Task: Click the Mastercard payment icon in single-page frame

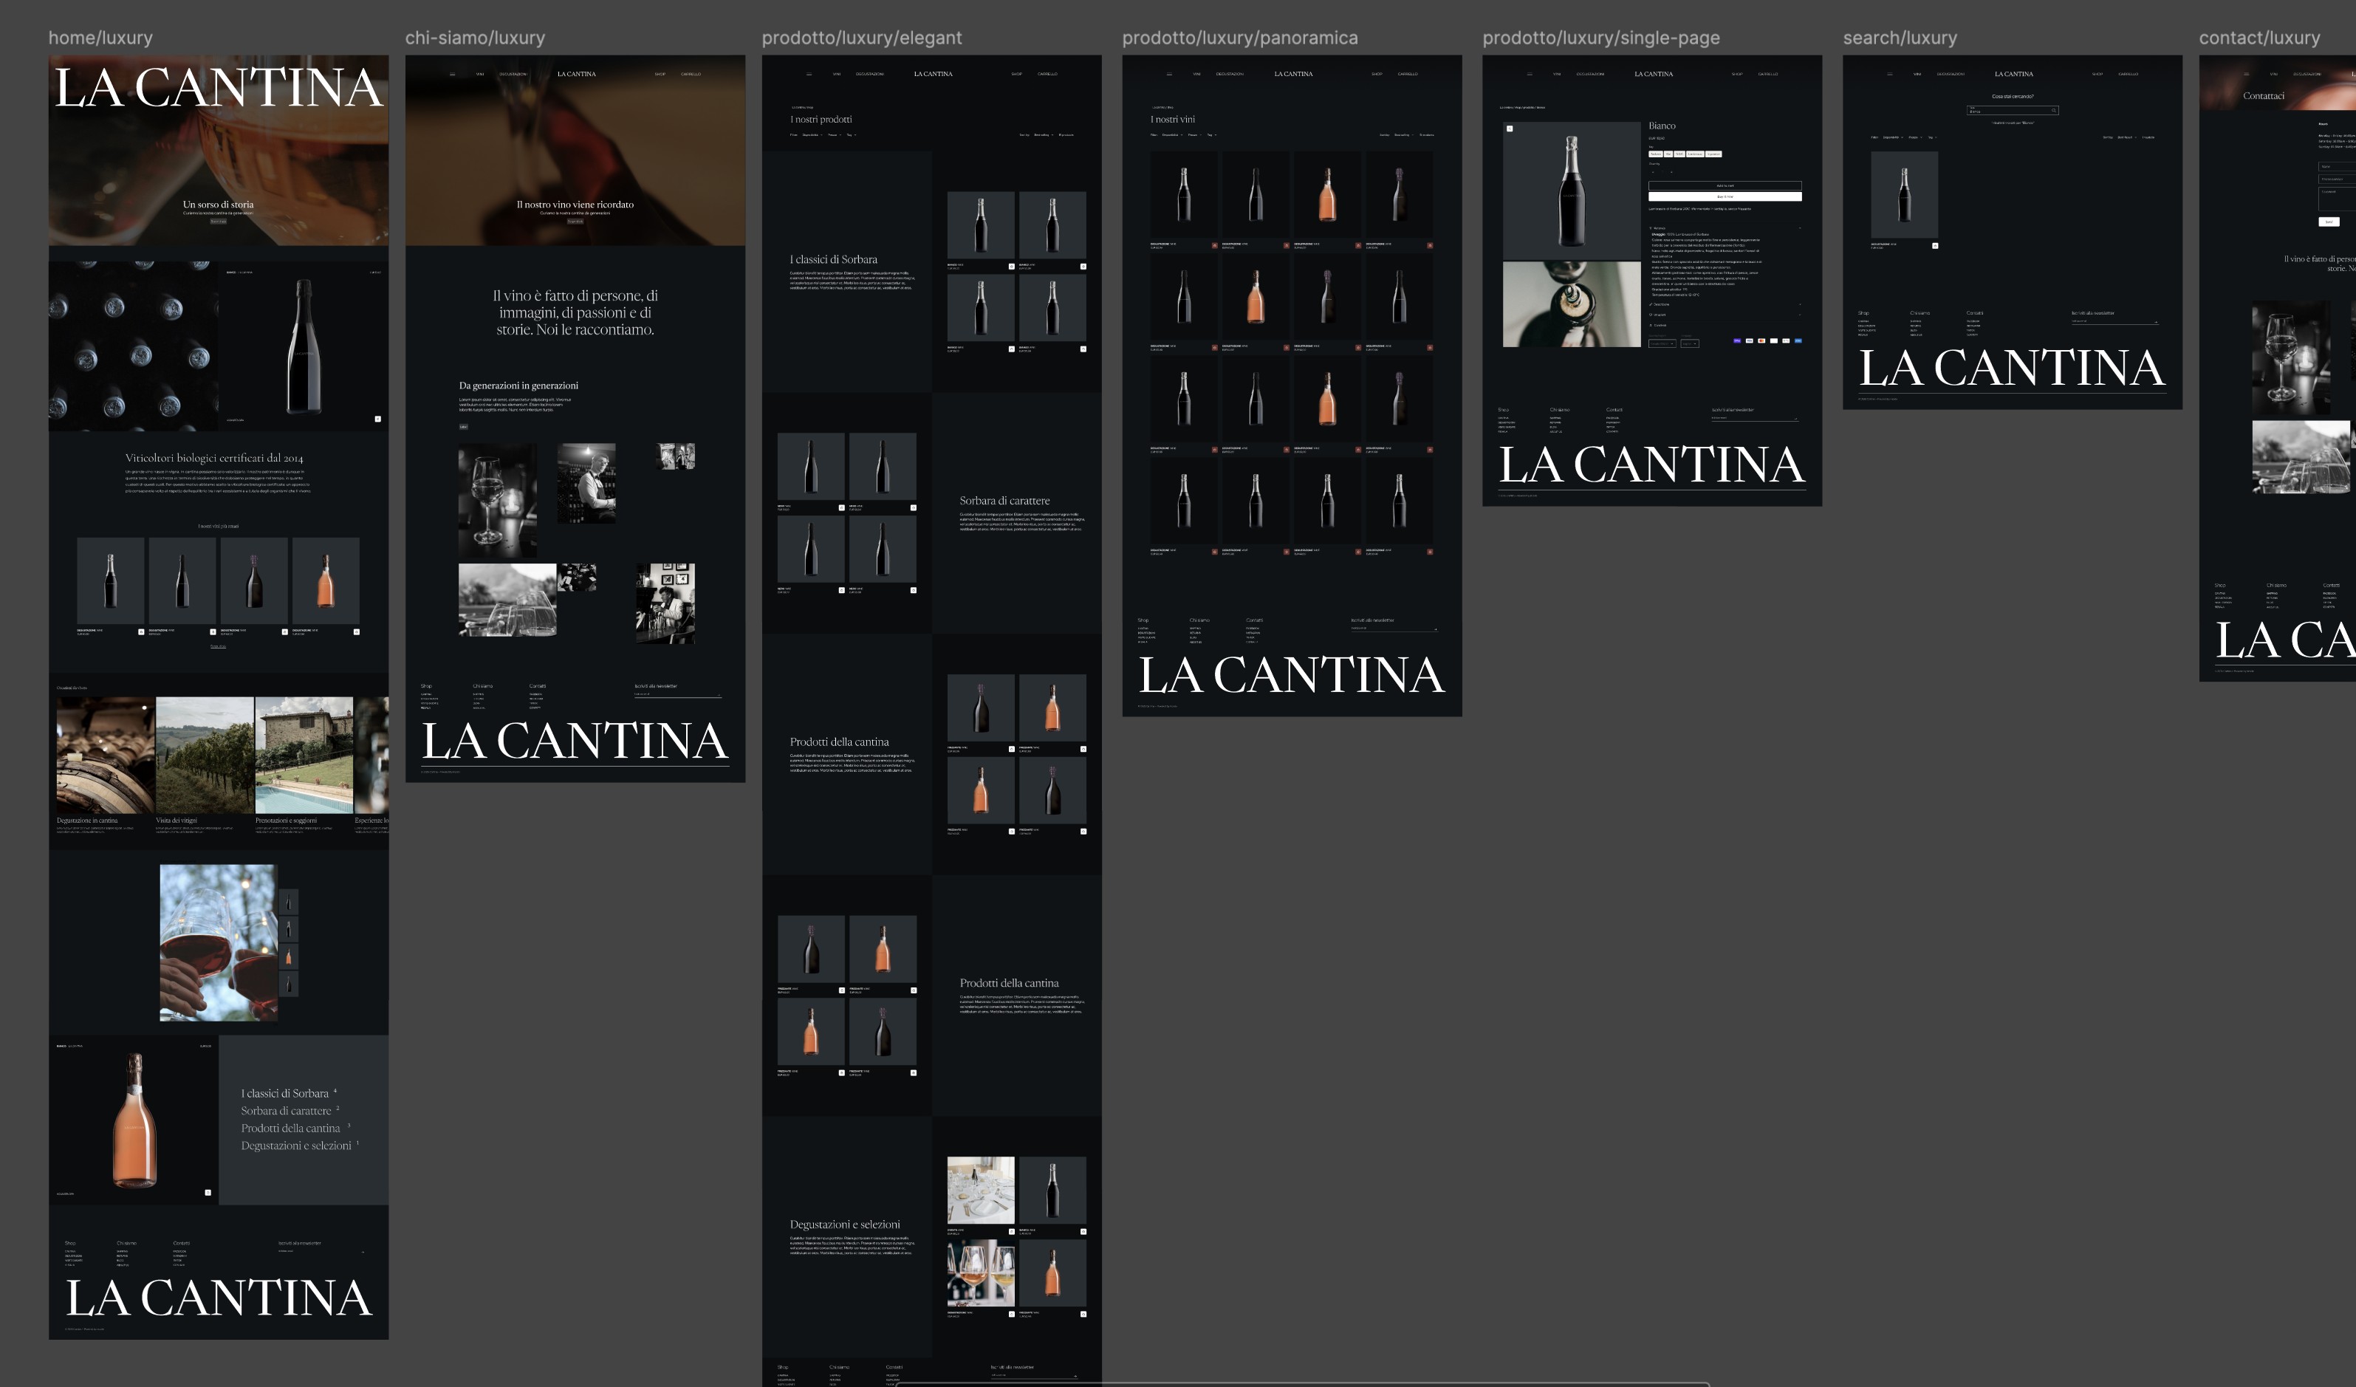Action: tap(1762, 341)
